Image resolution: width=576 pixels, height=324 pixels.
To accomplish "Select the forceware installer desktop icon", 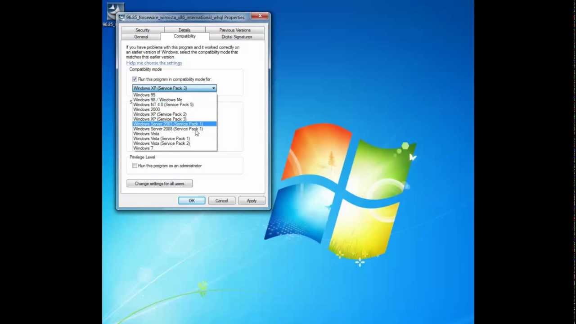I will [x=114, y=15].
